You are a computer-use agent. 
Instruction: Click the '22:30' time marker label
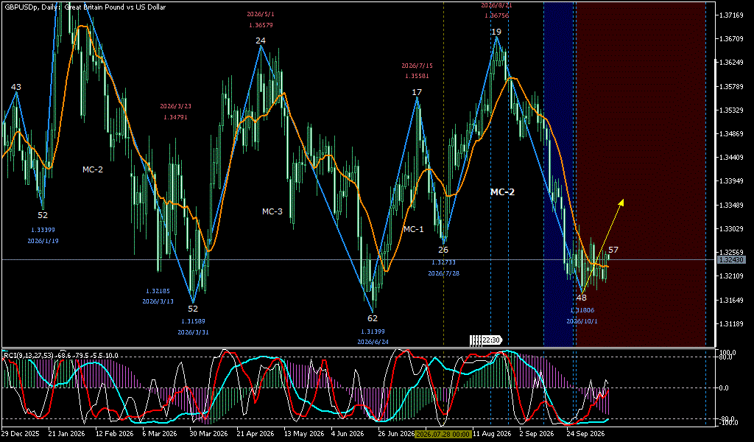(491, 340)
